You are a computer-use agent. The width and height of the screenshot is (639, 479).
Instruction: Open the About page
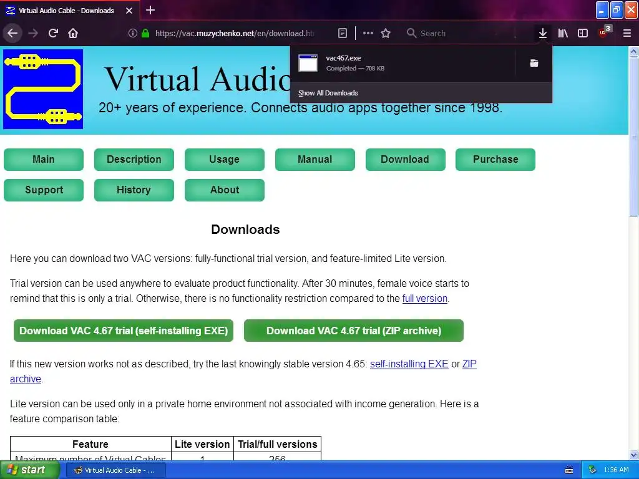[225, 190]
